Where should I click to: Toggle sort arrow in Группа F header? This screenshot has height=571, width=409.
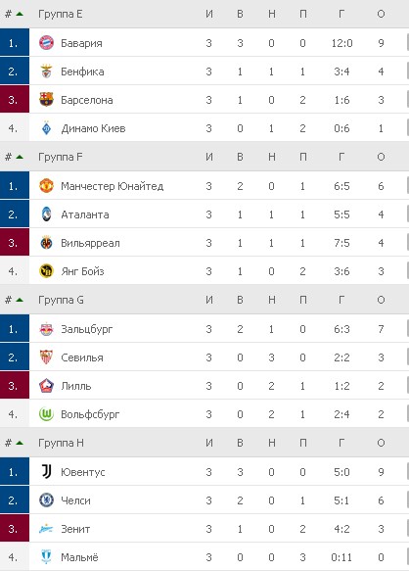(x=20, y=157)
